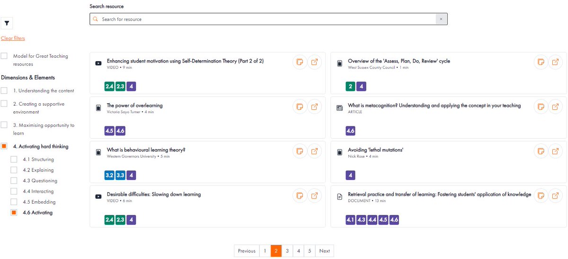Uncheck 4. Activating hard thinking
Screen dimensions: 568x259
[x=4, y=146]
